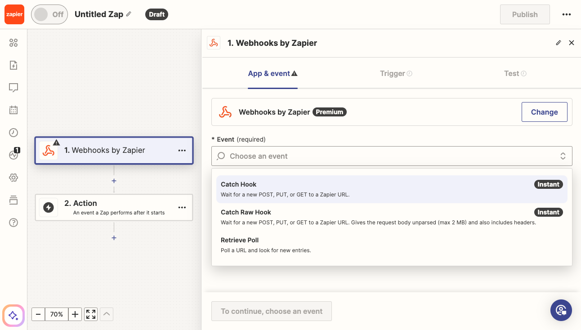Select the Catch Raw Hook event
581x330 pixels.
[x=392, y=217]
